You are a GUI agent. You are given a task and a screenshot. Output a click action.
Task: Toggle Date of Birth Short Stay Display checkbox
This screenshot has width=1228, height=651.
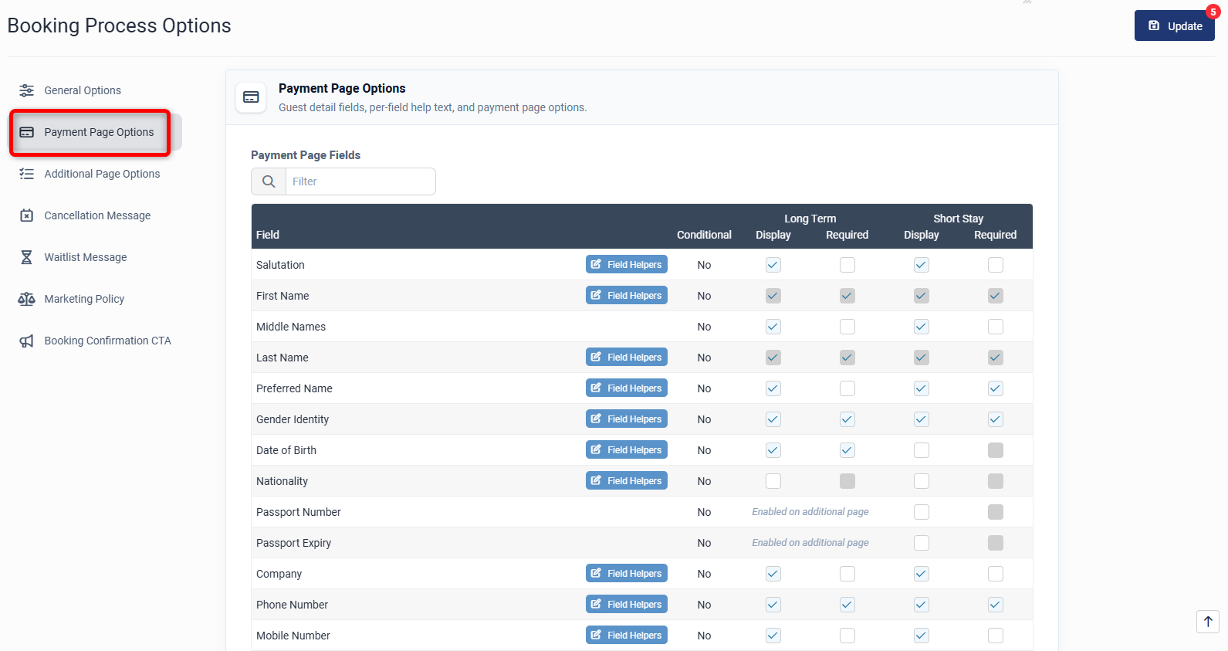point(922,450)
